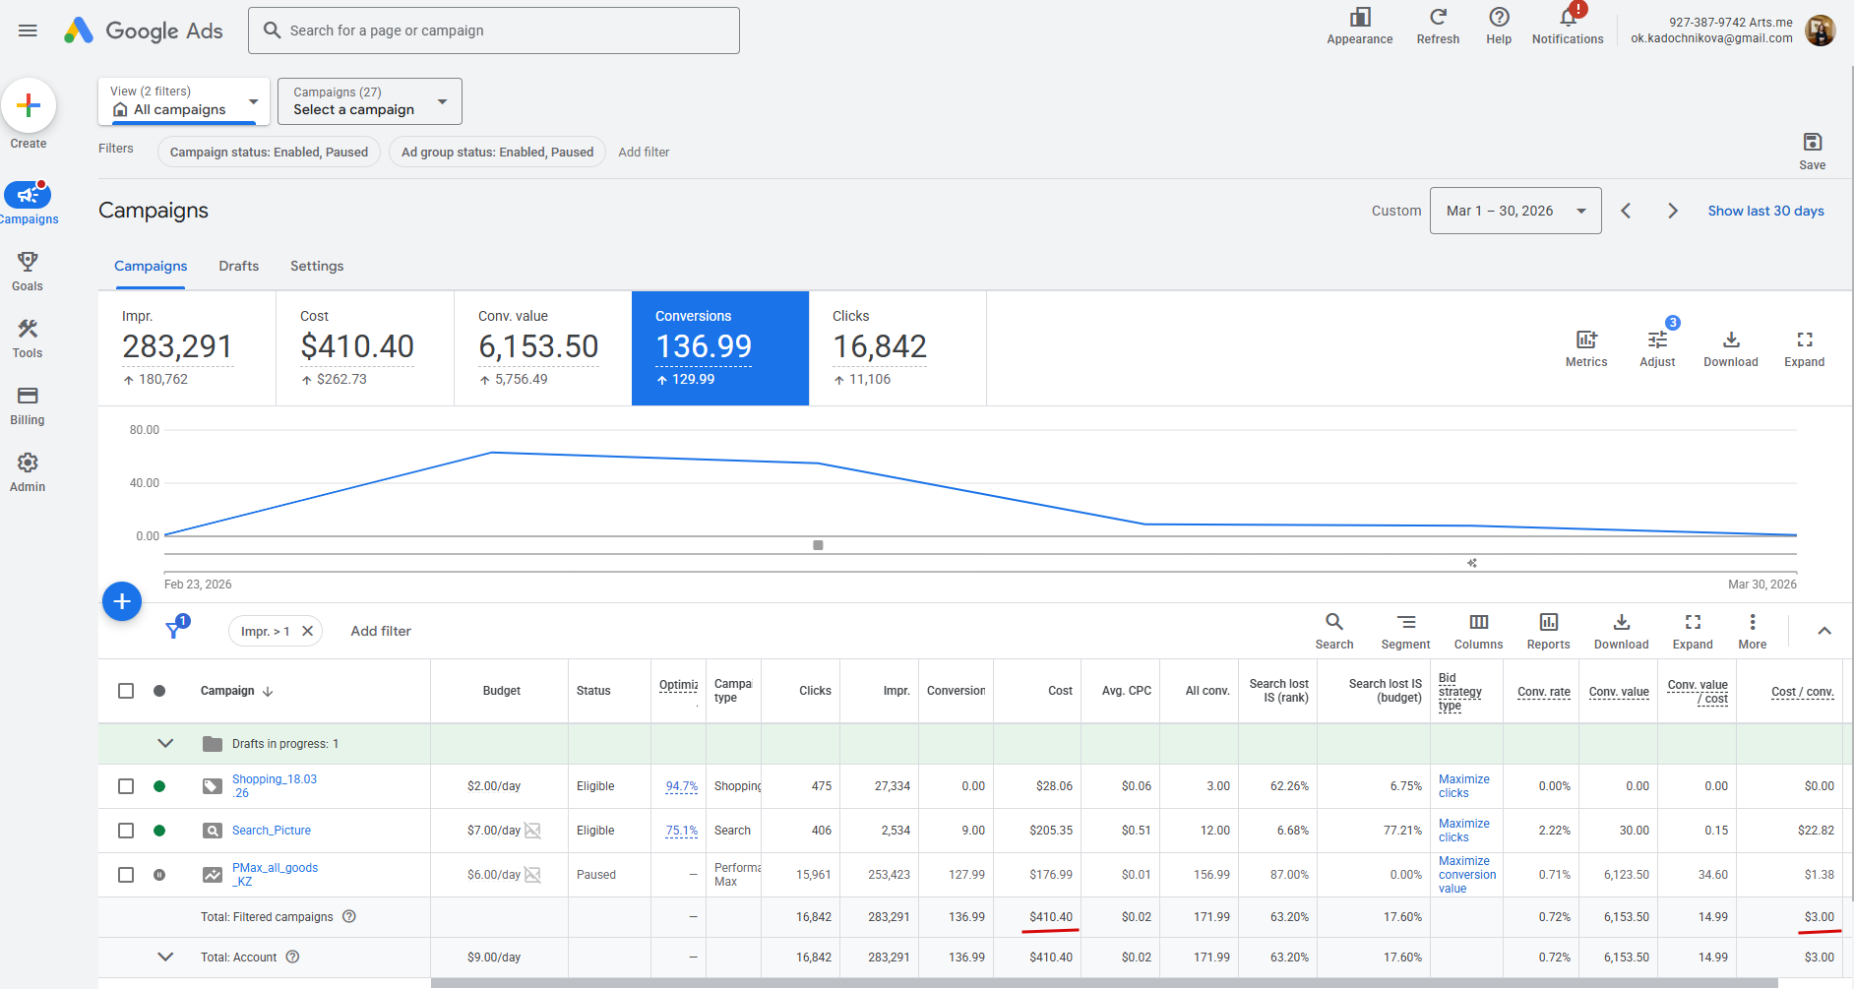Screen dimensions: 1854x989
Task: Check the Shopping_18.03 campaign checkbox
Action: [x=126, y=786]
